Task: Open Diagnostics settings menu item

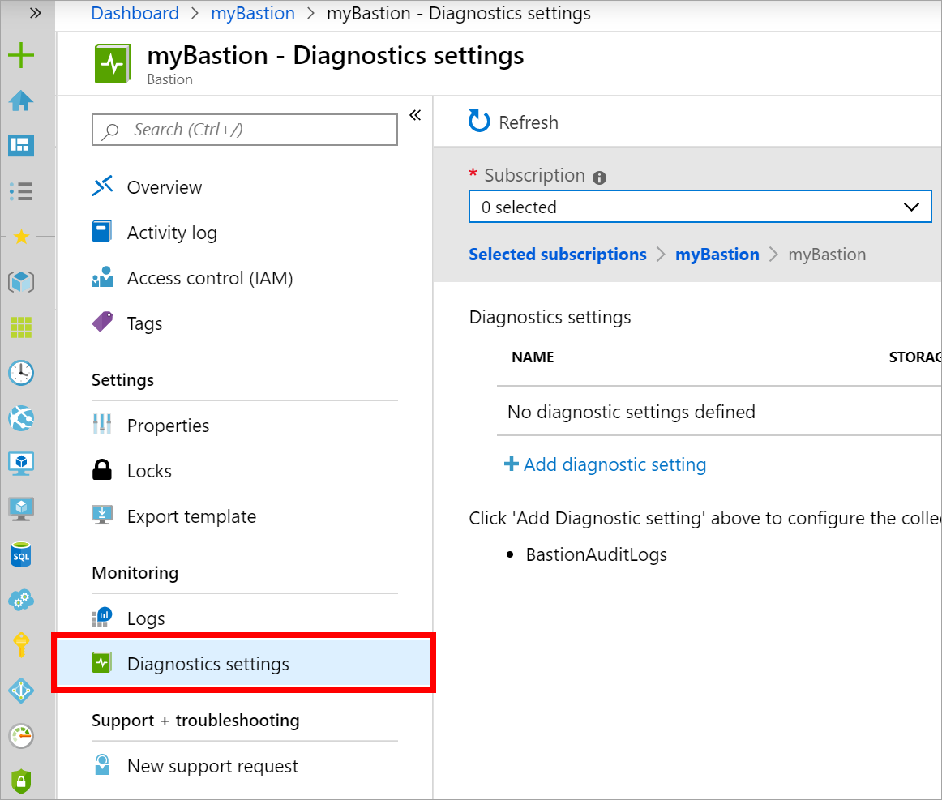Action: (208, 664)
